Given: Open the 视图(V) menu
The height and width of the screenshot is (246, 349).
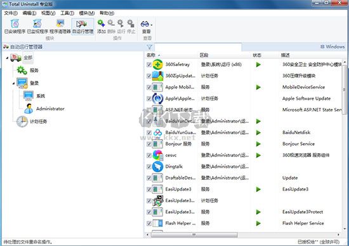Looking at the screenshot, I should (48, 13).
